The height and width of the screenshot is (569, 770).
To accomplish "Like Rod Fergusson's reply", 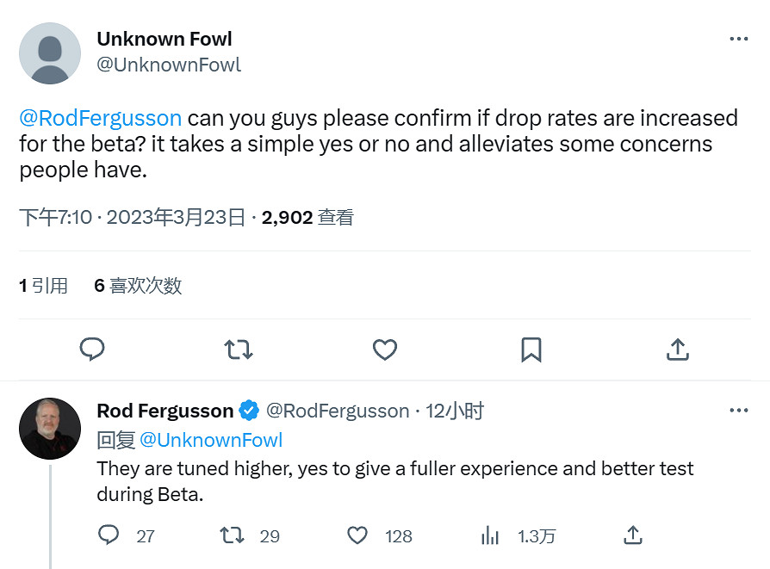I will pyautogui.click(x=357, y=535).
